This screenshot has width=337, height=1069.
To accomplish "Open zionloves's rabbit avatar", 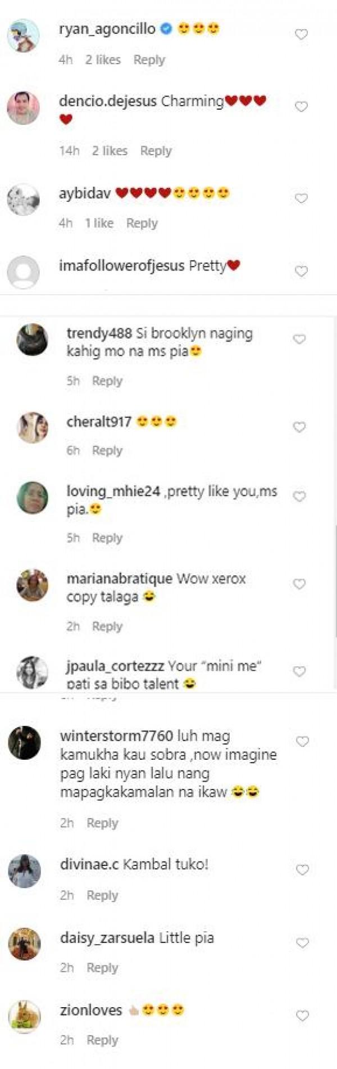I will [25, 1017].
